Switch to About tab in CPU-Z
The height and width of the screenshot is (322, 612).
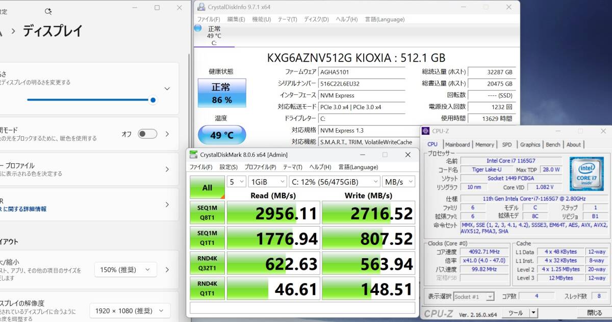(x=574, y=144)
